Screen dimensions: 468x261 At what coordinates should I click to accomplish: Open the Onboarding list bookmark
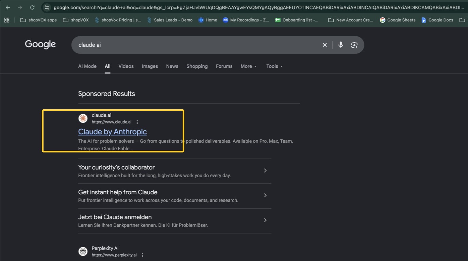297,20
